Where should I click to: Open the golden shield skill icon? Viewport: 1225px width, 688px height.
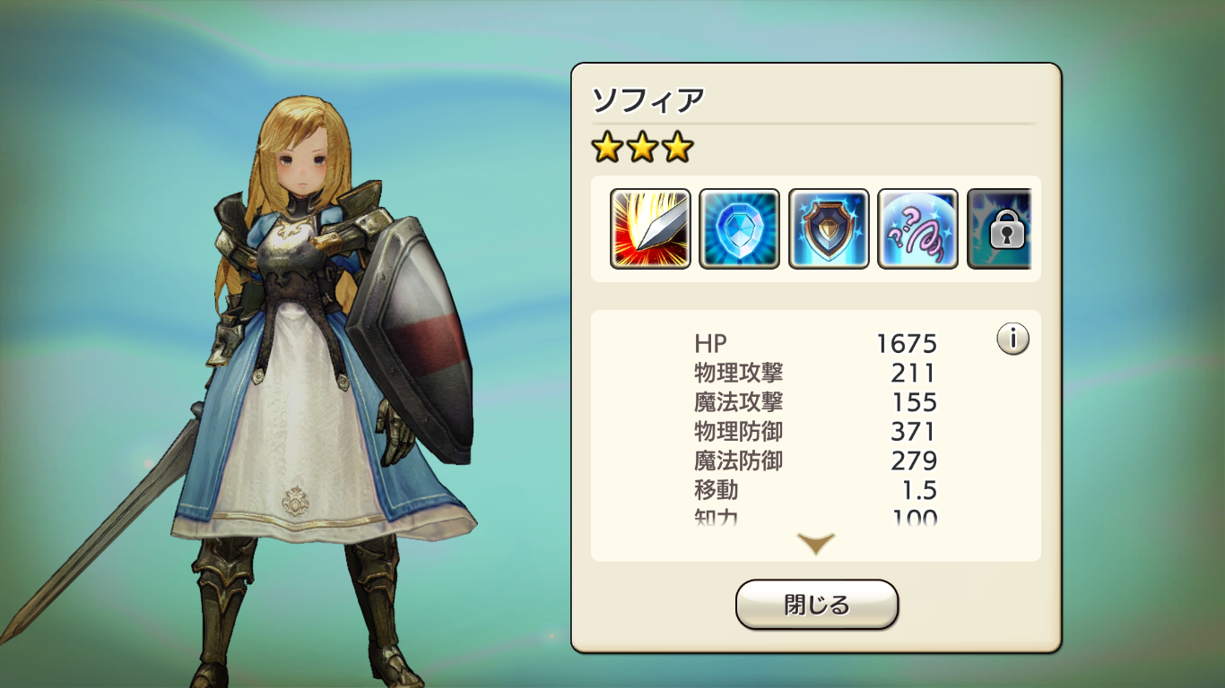[829, 228]
